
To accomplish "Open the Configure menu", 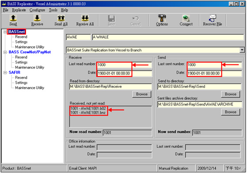I will click(x=37, y=10).
